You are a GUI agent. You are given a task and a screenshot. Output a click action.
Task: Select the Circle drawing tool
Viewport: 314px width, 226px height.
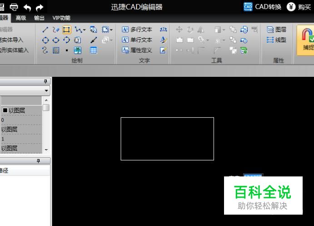[x=45, y=40]
